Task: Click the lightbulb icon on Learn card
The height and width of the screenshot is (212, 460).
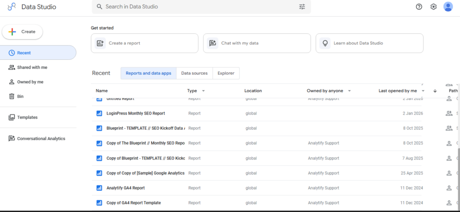Action: tap(325, 43)
